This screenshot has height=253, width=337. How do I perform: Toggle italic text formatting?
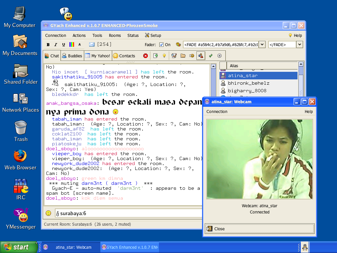click(x=56, y=45)
